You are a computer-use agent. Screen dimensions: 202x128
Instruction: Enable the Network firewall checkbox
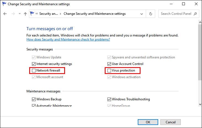tap(34, 70)
